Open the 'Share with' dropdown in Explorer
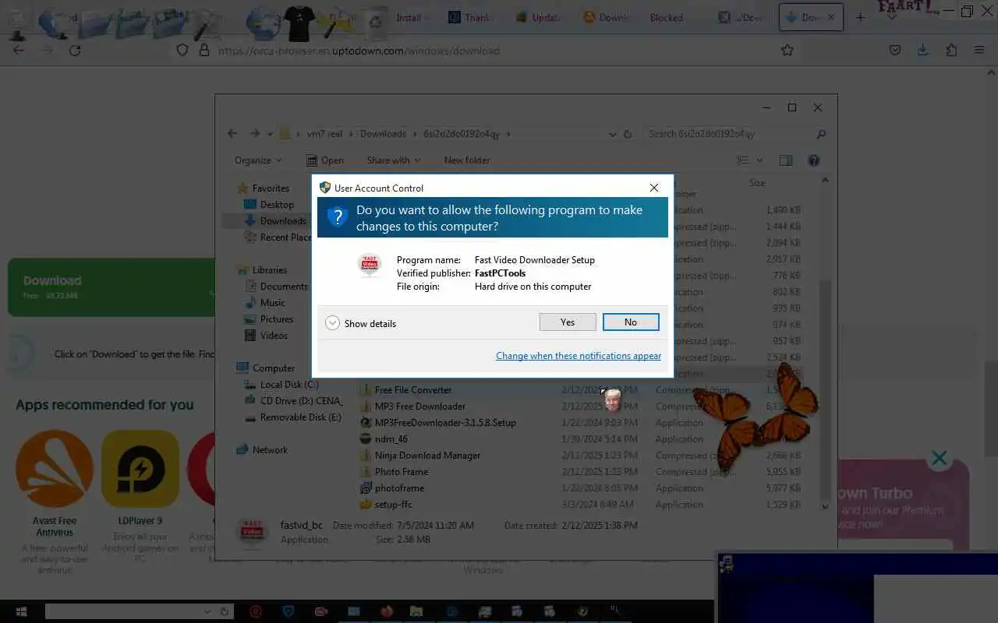The width and height of the screenshot is (998, 623). pos(394,160)
